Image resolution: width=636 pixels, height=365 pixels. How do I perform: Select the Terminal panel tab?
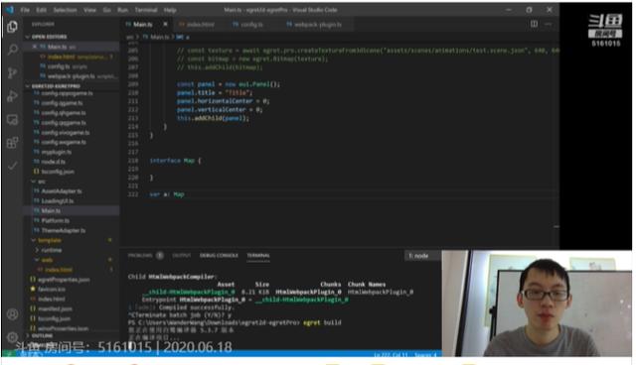point(258,255)
